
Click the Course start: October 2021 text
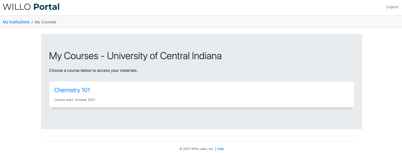pos(75,100)
